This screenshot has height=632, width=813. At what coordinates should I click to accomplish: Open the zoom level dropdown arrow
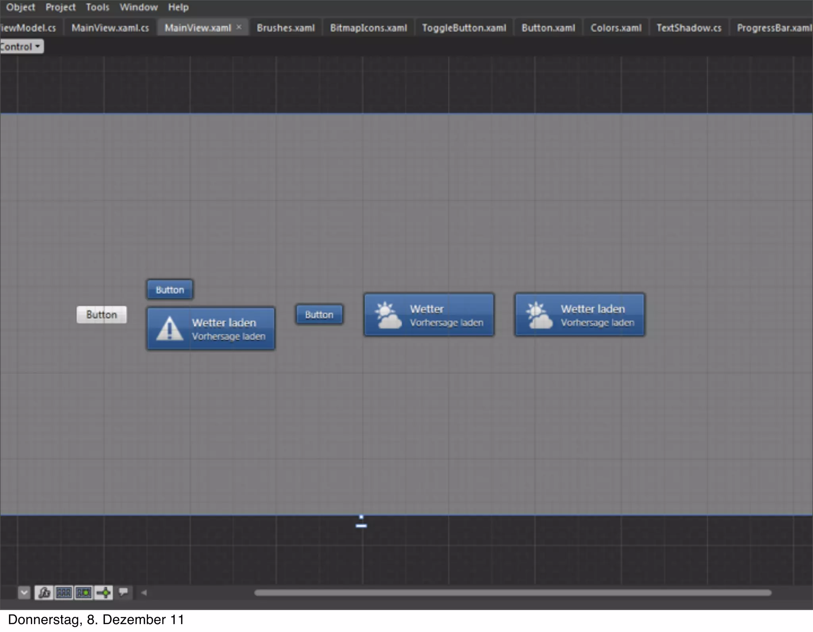coord(24,593)
